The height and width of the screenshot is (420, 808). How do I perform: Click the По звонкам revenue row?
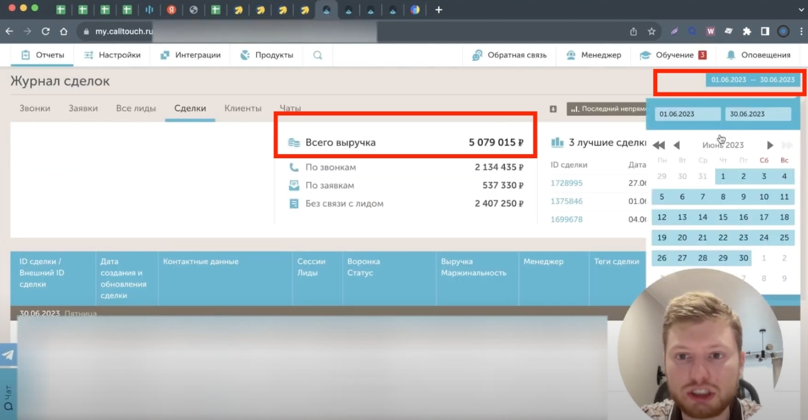click(406, 167)
